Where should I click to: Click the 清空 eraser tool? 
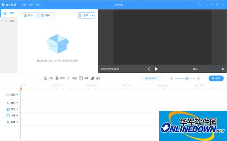(95, 78)
